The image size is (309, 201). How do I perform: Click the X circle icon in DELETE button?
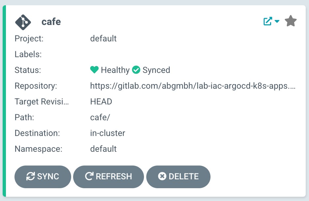click(162, 176)
